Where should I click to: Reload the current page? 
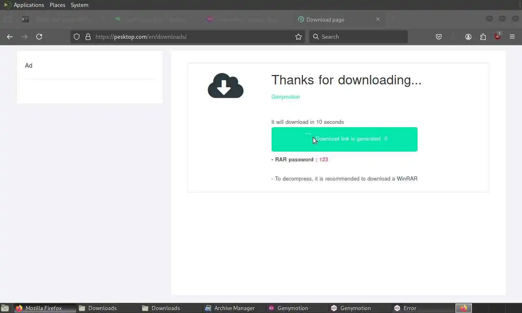coord(39,37)
